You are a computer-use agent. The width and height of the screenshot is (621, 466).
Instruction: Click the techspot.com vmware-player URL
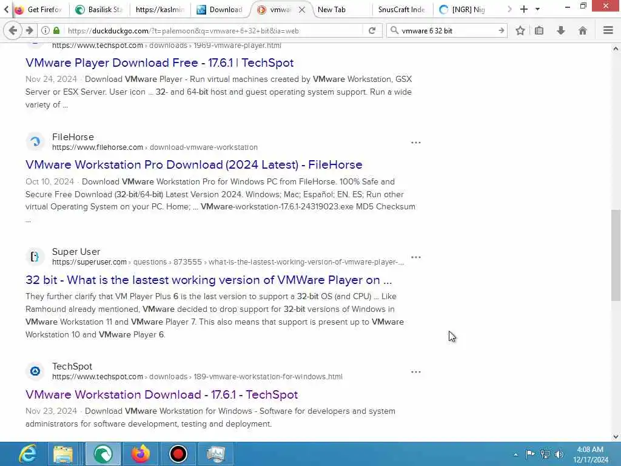pyautogui.click(x=167, y=45)
